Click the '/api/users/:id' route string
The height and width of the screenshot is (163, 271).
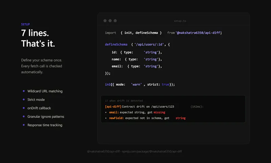click(x=149, y=44)
